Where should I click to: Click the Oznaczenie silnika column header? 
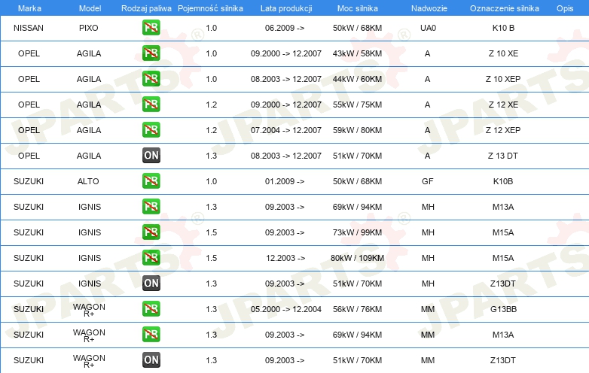(x=505, y=8)
